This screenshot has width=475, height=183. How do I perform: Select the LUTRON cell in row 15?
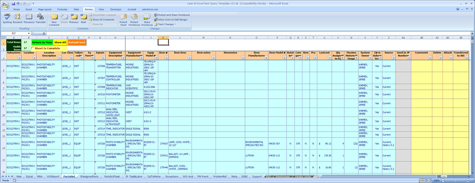coord(256,155)
